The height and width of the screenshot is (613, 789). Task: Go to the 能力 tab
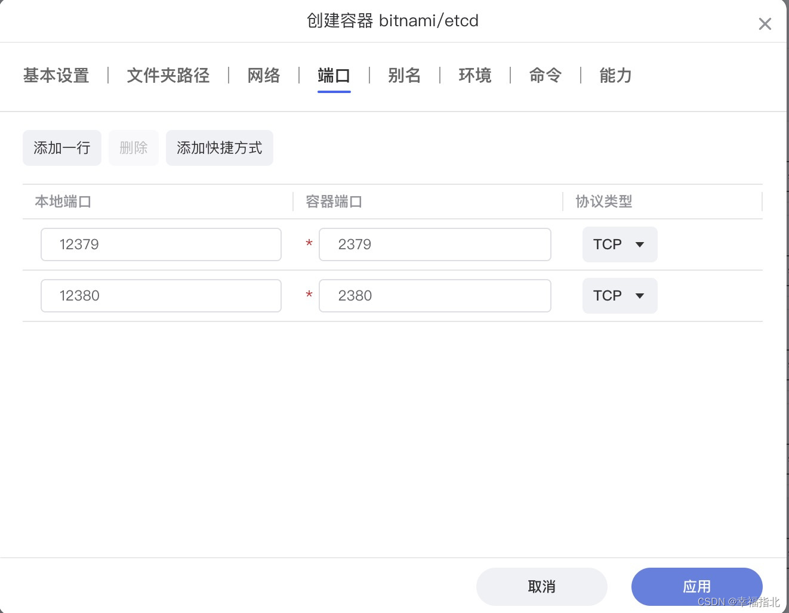point(616,76)
